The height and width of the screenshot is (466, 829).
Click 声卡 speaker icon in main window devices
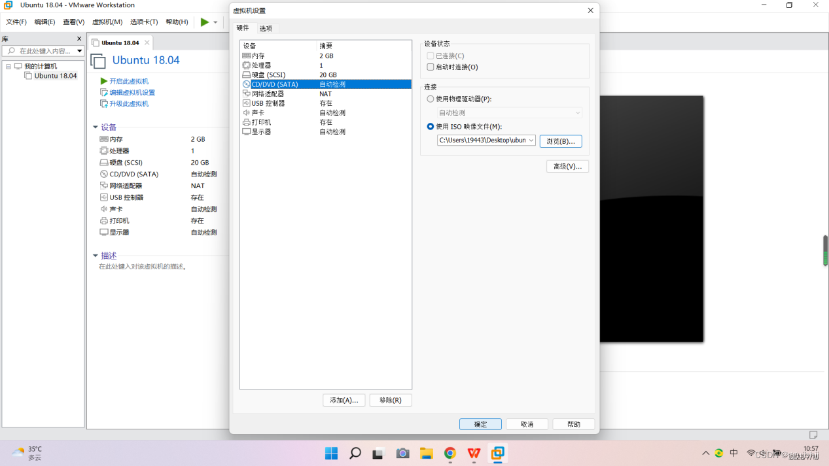tap(103, 209)
